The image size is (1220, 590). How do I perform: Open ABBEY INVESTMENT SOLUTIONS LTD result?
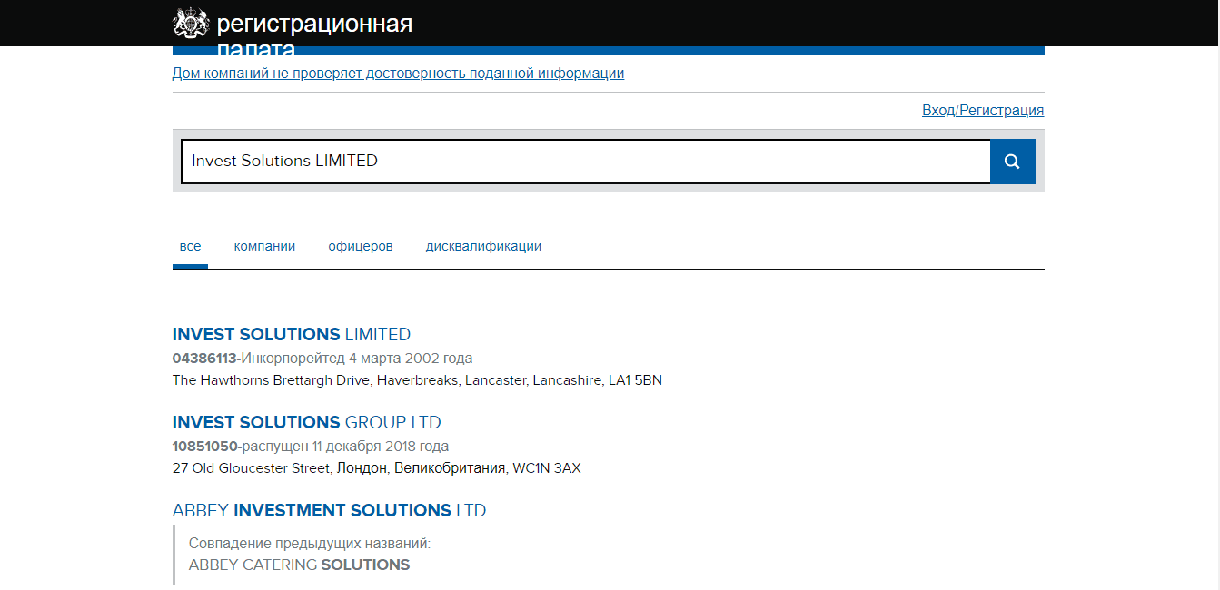click(329, 510)
